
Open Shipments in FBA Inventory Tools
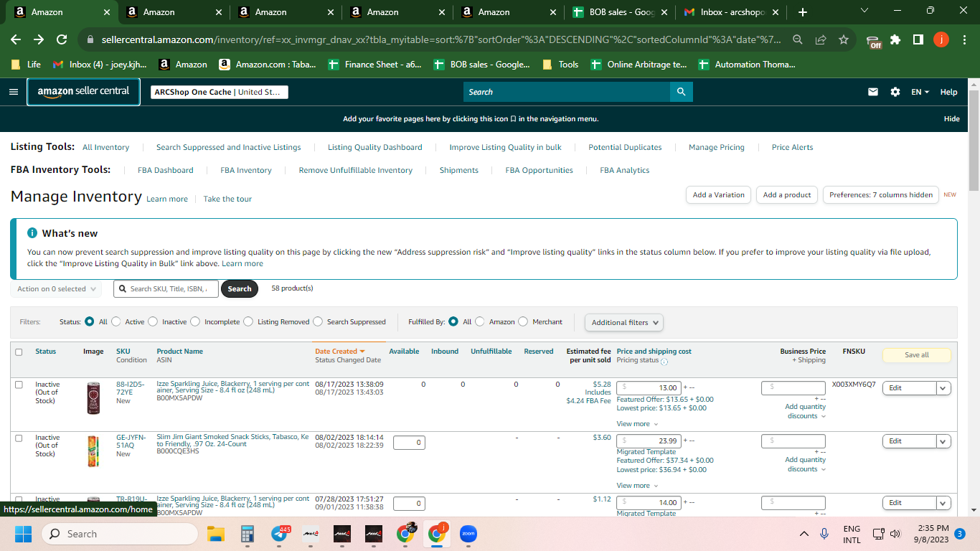coord(459,171)
